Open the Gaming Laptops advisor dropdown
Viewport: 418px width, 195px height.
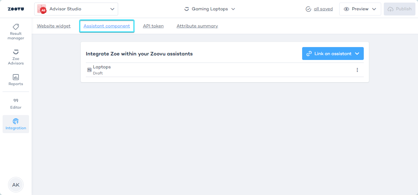coord(209,9)
